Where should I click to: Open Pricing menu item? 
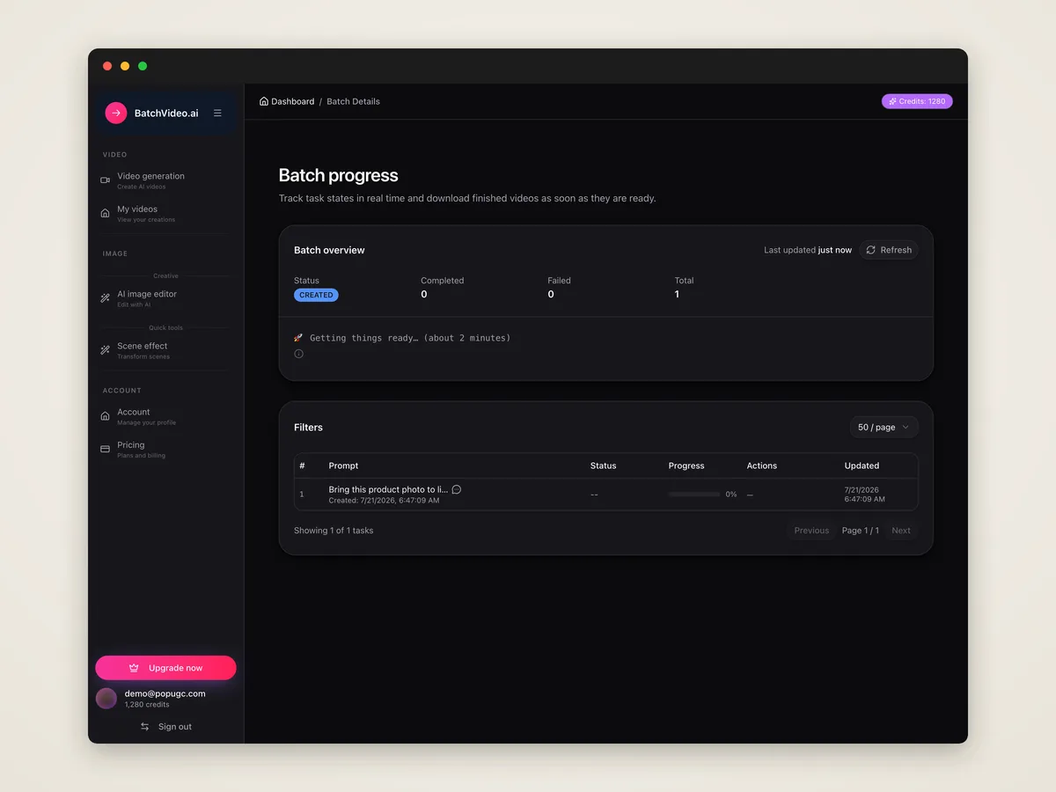click(165, 449)
